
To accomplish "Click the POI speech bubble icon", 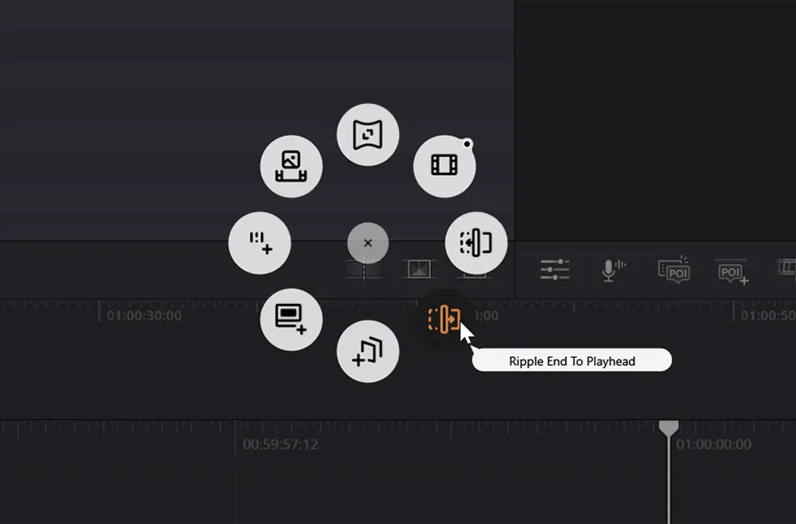I will (x=674, y=269).
